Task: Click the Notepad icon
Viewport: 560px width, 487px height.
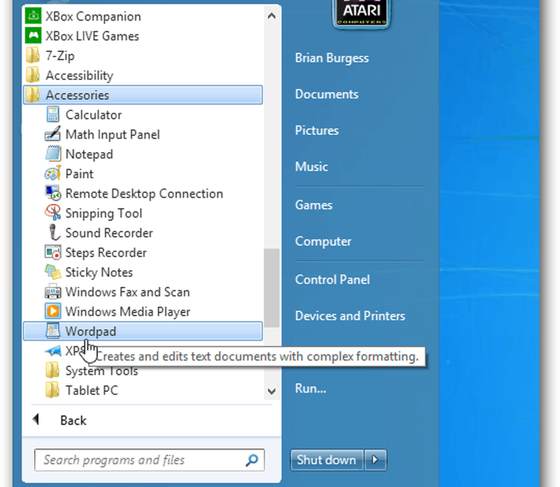Action: click(53, 154)
